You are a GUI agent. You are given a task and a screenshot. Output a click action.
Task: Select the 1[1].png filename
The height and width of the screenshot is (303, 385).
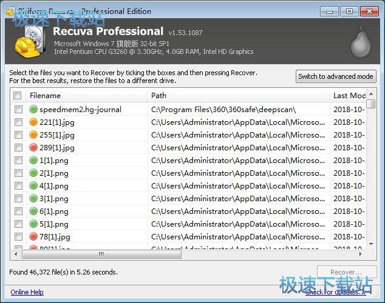pos(54,161)
